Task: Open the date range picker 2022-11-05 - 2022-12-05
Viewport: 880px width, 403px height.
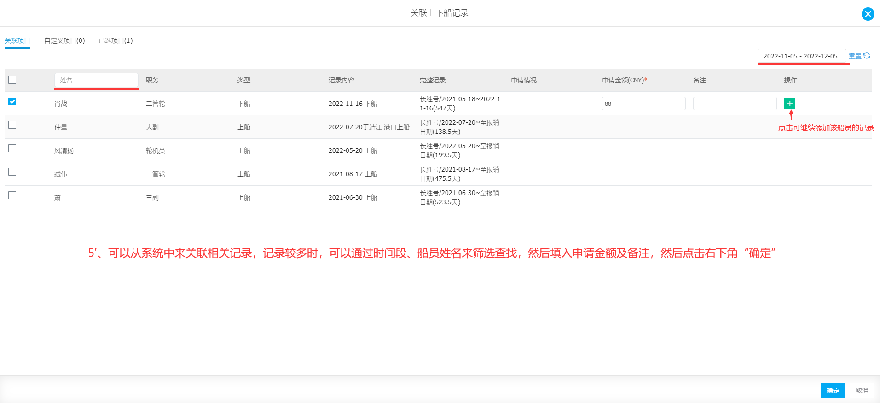Action: (801, 56)
